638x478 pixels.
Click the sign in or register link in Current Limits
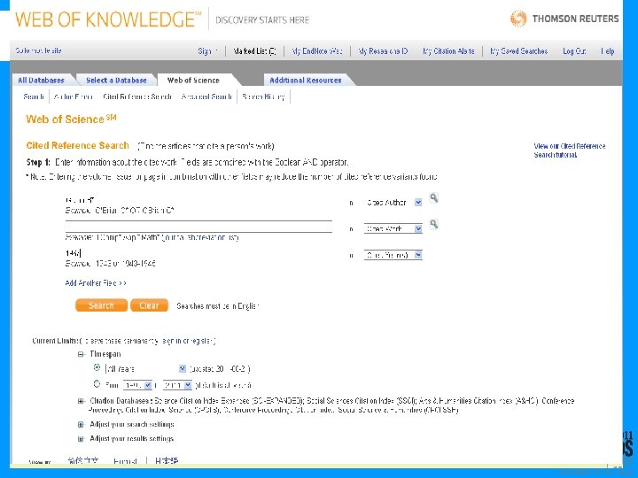pyautogui.click(x=188, y=341)
